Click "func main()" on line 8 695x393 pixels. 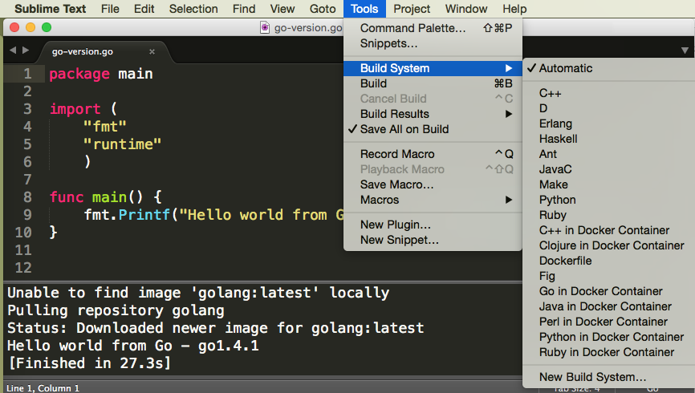[x=96, y=196]
